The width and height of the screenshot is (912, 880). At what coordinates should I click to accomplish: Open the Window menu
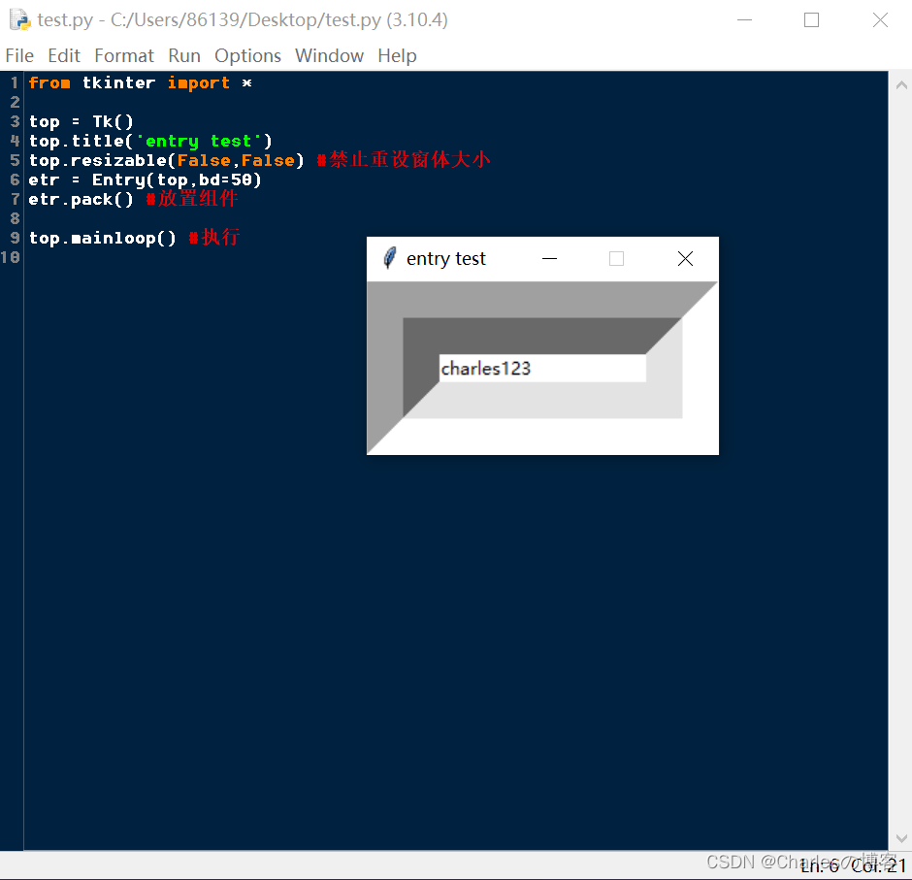[329, 55]
